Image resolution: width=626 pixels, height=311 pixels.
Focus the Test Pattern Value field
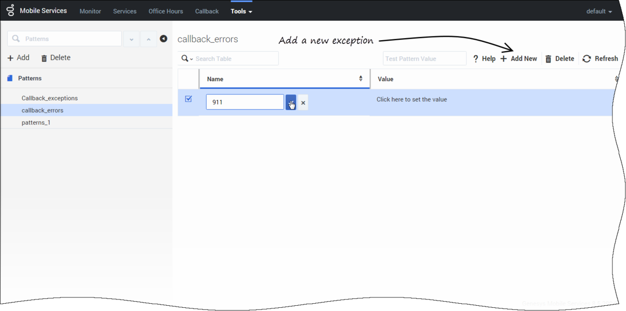click(x=424, y=58)
